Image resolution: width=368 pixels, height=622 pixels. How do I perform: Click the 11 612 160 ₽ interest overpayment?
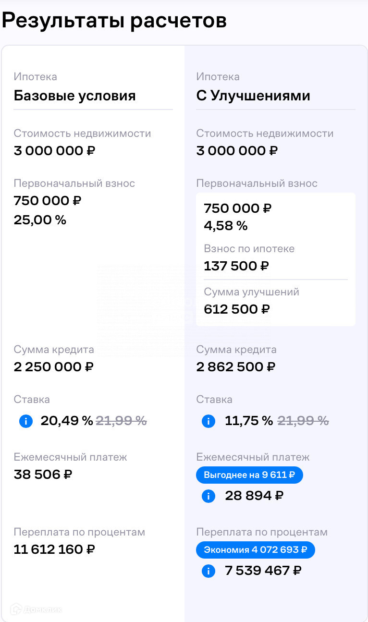[54, 549]
